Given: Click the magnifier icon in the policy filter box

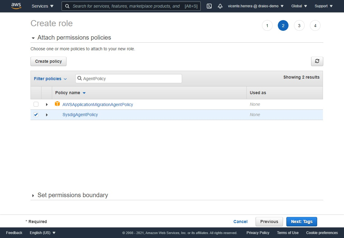Looking at the screenshot, I should pyautogui.click(x=80, y=79).
